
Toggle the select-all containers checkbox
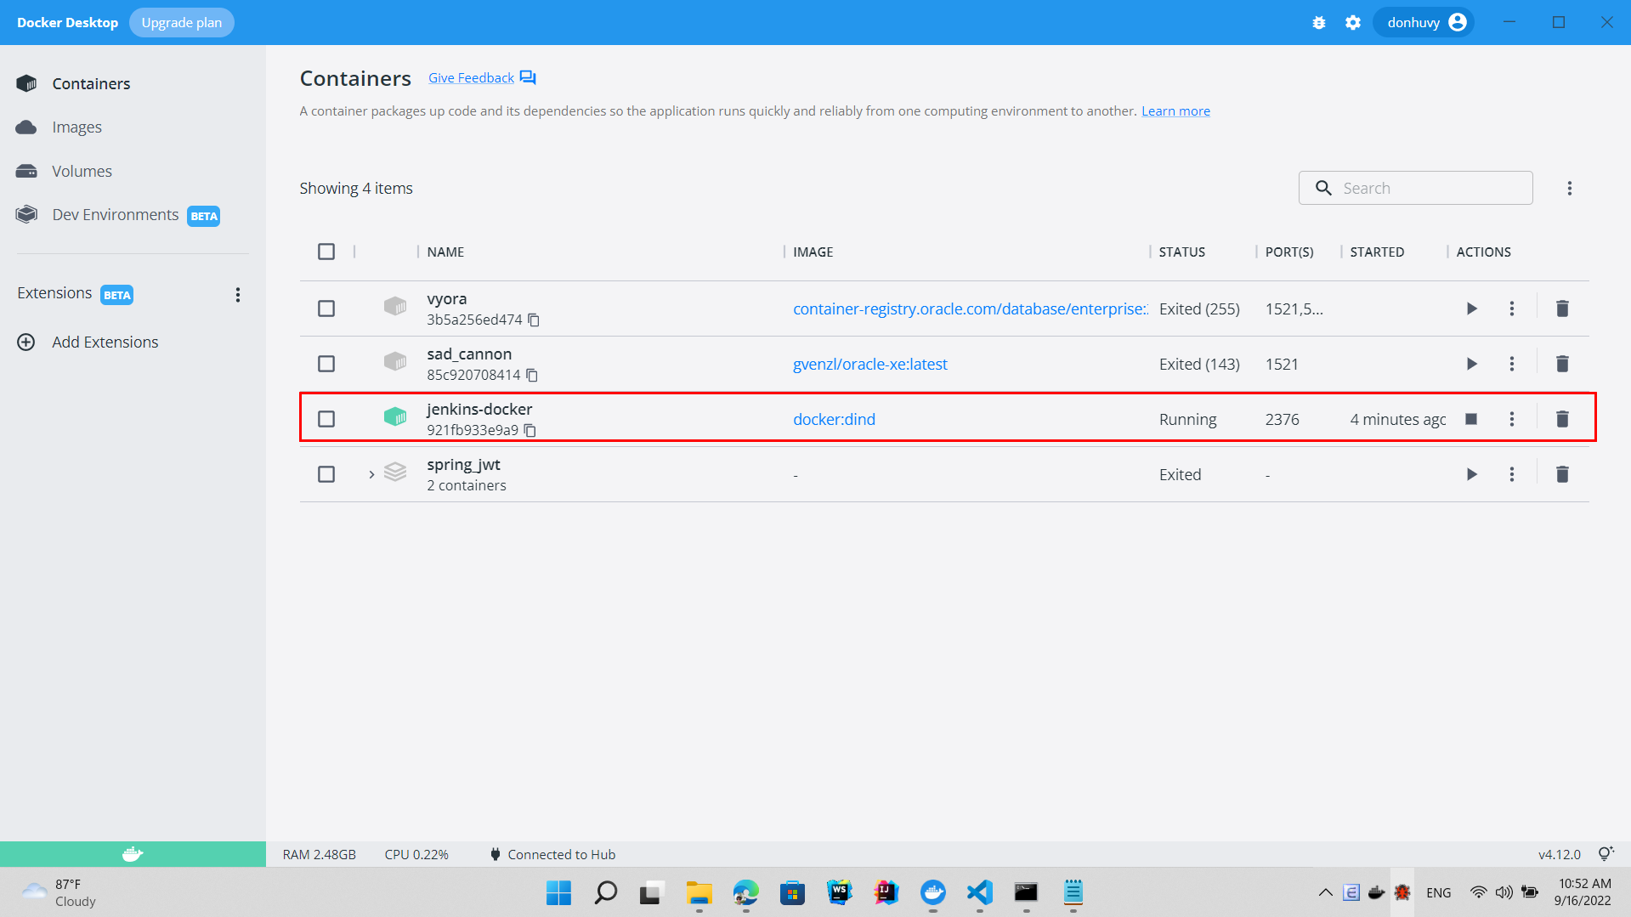[x=326, y=252]
